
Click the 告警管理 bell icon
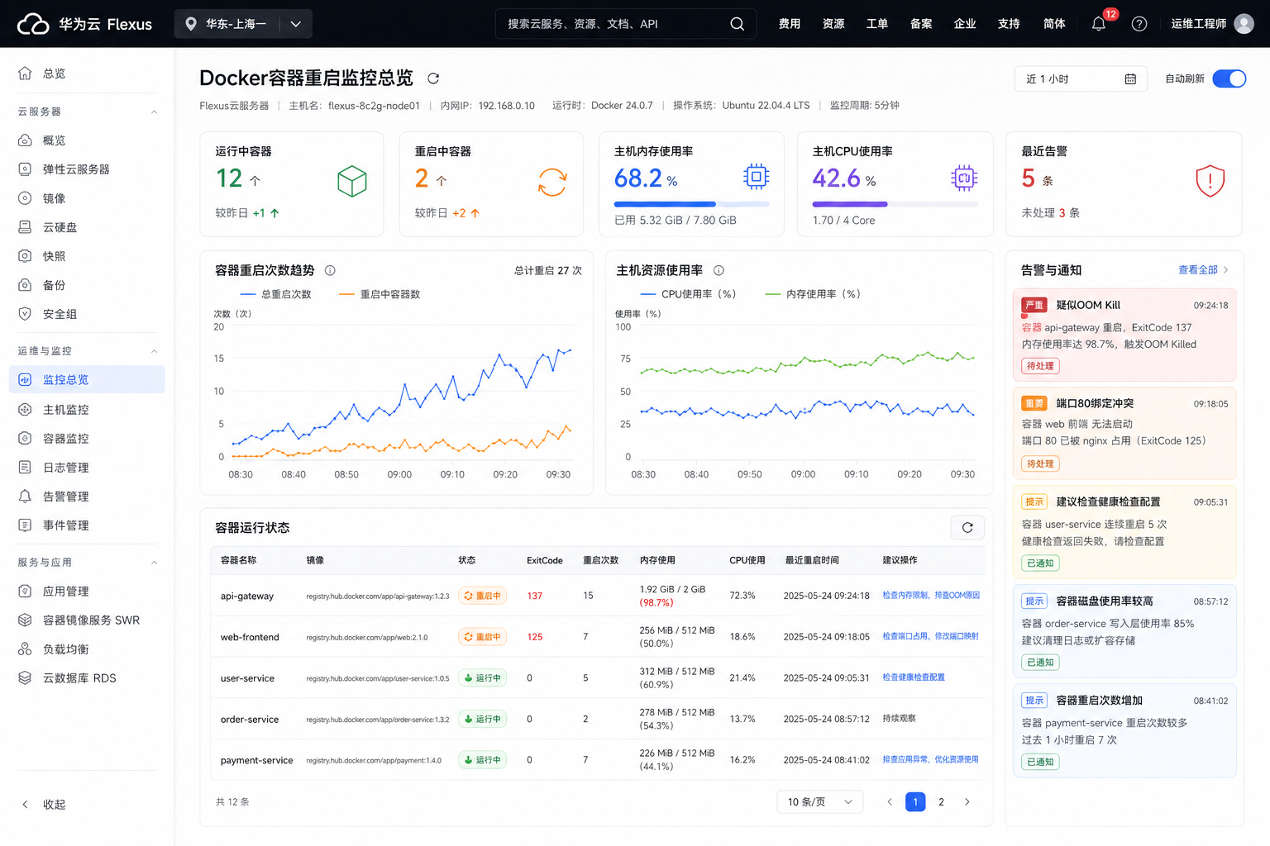[x=25, y=497]
